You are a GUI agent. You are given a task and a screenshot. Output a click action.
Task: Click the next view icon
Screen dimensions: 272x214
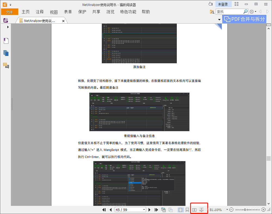171,210
